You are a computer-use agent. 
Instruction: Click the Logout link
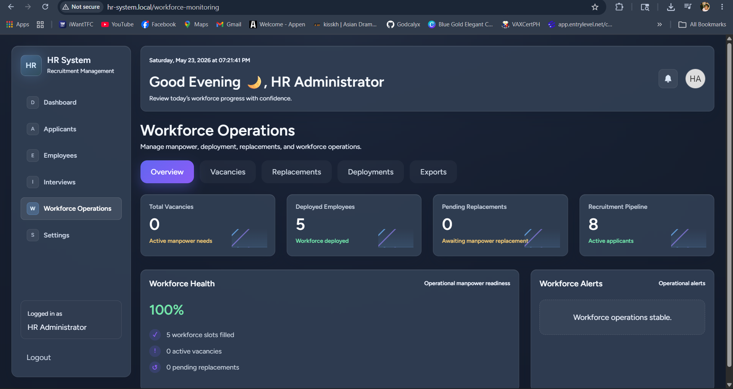click(39, 357)
